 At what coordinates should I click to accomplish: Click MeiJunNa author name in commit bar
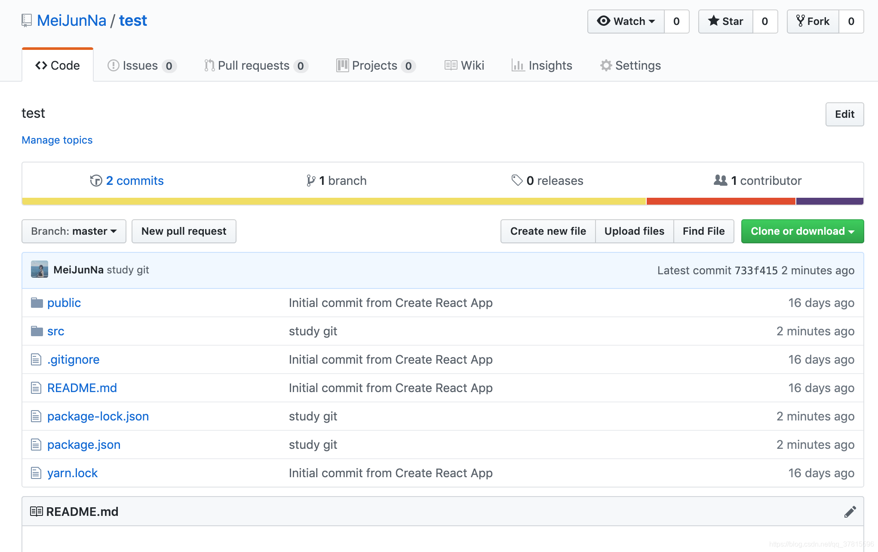79,270
